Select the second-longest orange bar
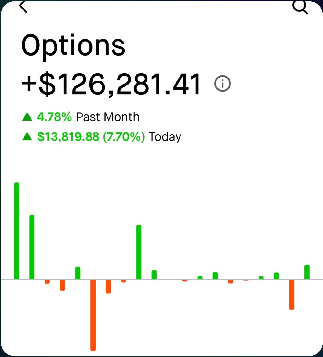 tap(292, 295)
